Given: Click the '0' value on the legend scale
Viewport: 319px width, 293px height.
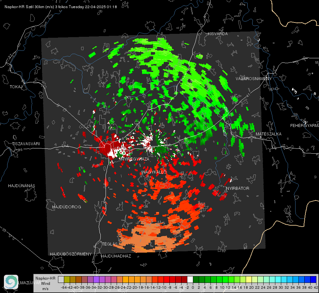Looking at the screenshot, I should coord(193,287).
